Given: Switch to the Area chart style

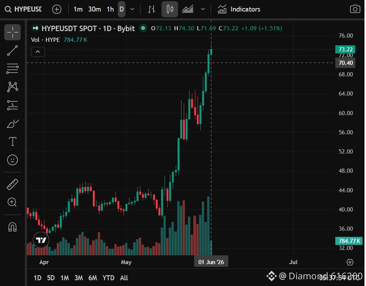Looking at the screenshot, I should click(188, 9).
